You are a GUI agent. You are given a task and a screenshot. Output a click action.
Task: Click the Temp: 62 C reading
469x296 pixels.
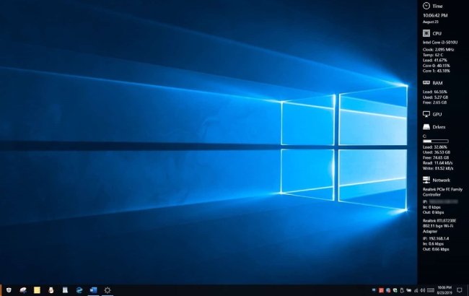433,55
